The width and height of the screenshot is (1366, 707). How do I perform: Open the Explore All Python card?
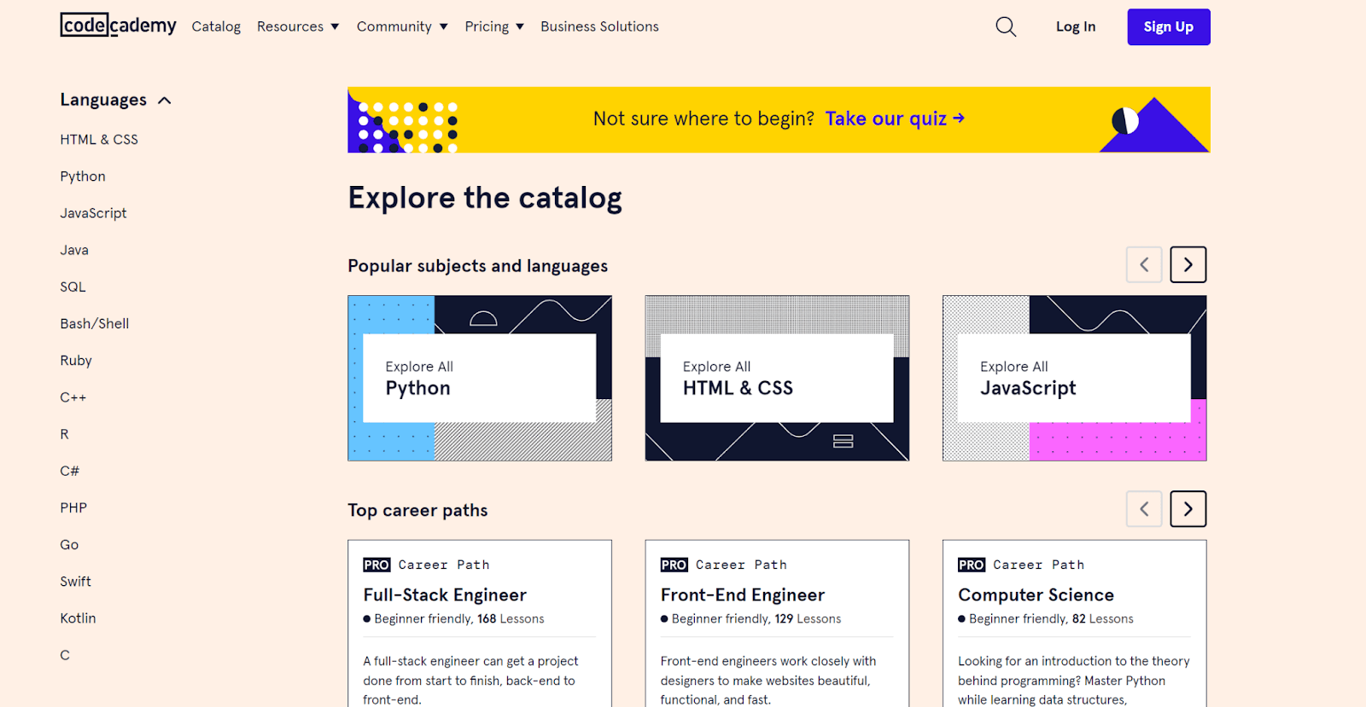point(479,378)
